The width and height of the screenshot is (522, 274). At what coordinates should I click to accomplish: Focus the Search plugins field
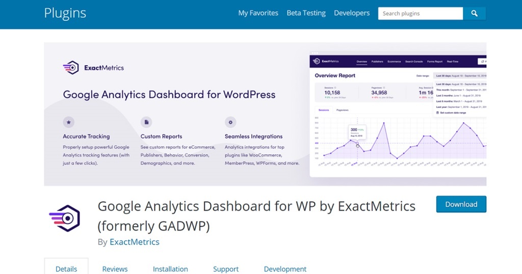(421, 13)
